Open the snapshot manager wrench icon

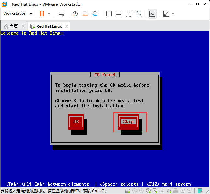click(x=95, y=14)
